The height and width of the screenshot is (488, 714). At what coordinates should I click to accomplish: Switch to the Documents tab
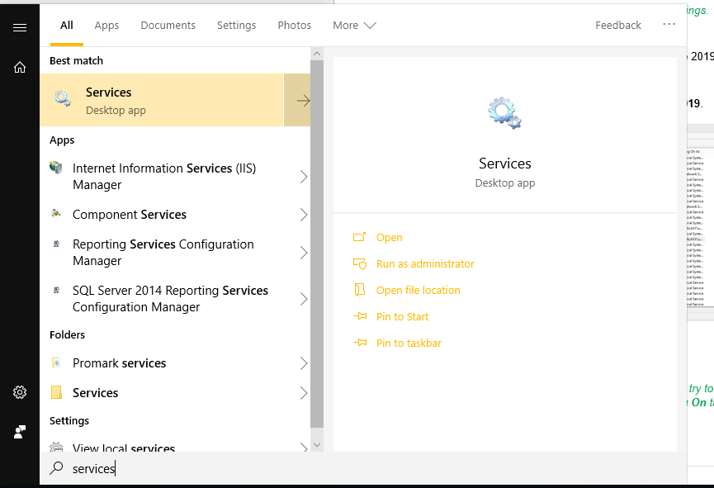pos(168,26)
